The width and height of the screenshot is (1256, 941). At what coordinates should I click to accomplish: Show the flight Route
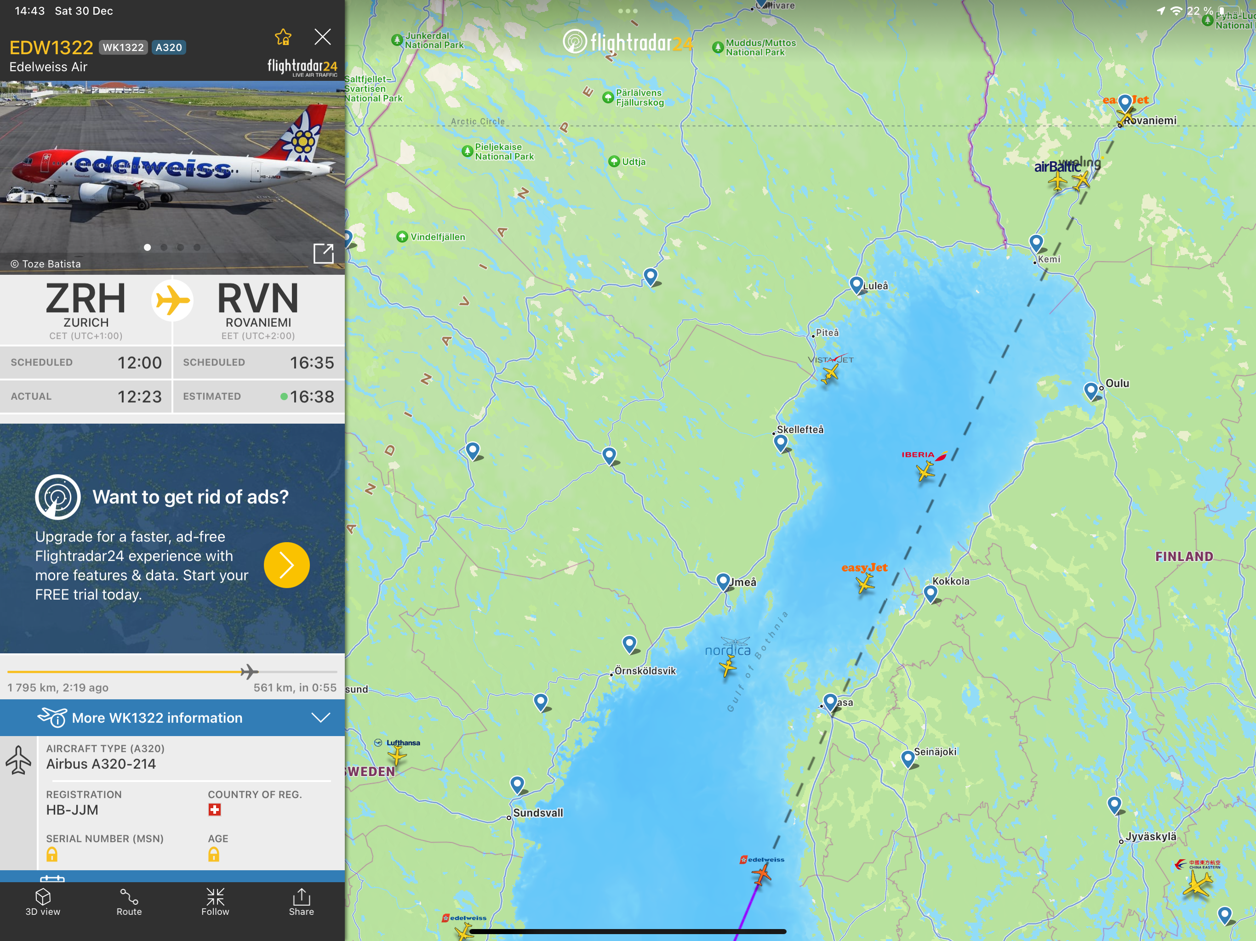pos(129,901)
